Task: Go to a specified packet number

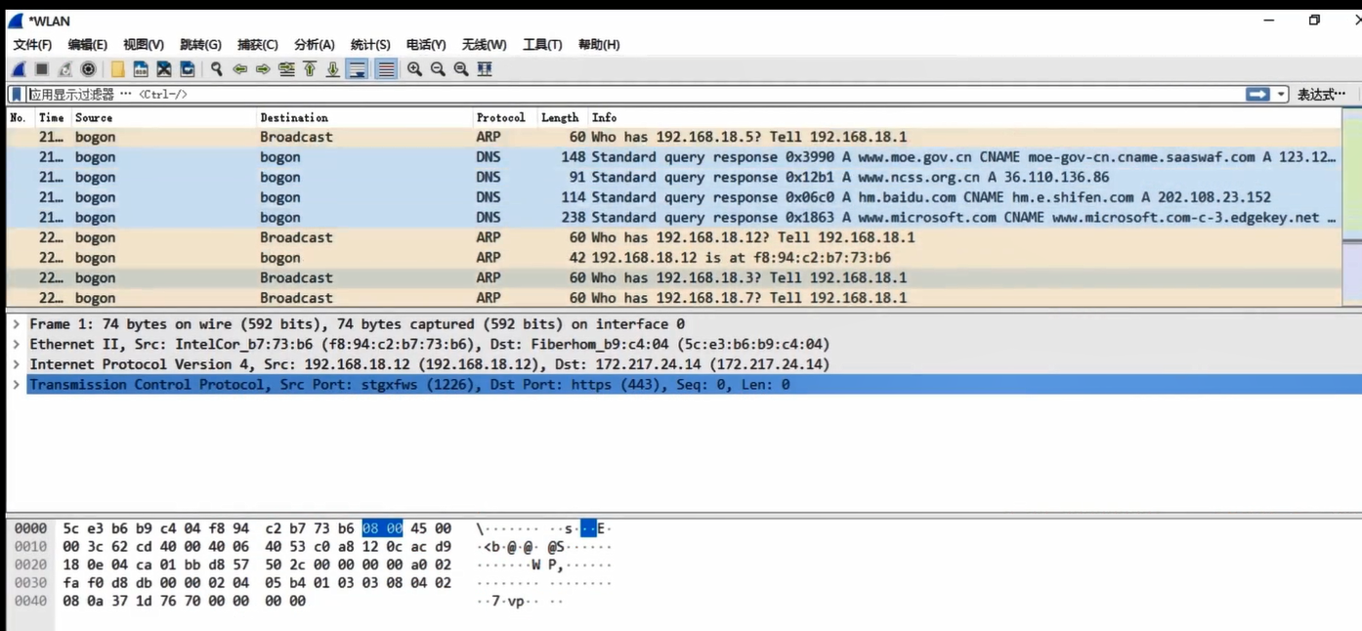Action: click(x=286, y=69)
